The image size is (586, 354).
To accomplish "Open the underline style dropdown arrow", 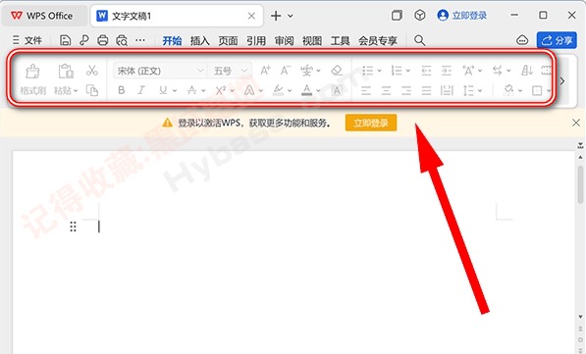I will [x=175, y=90].
